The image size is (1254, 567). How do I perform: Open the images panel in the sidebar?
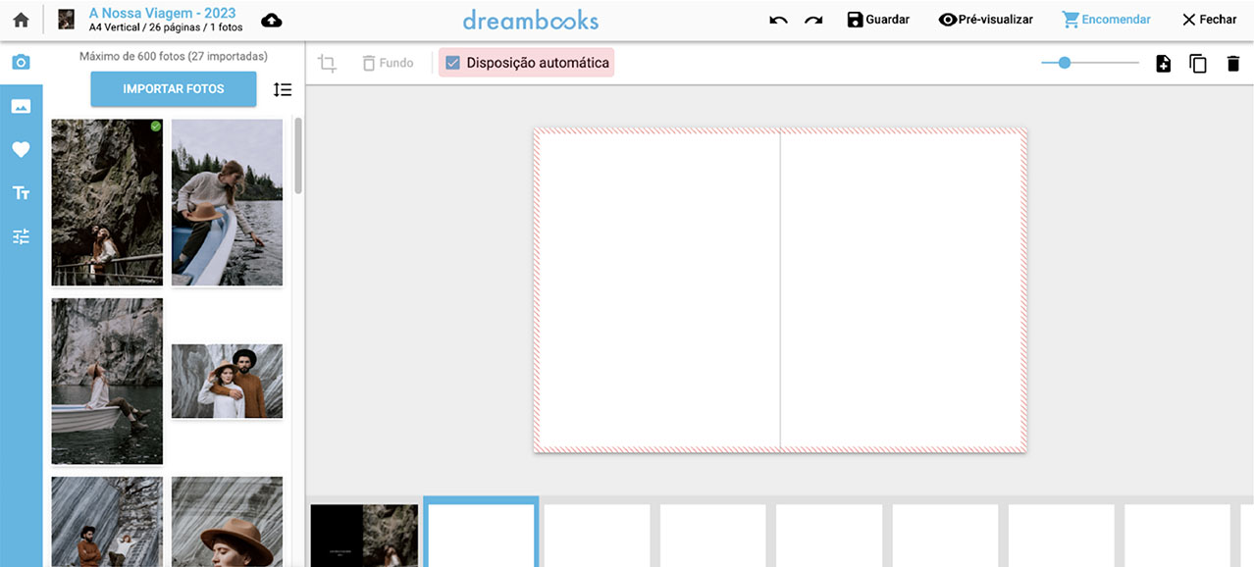pos(21,105)
